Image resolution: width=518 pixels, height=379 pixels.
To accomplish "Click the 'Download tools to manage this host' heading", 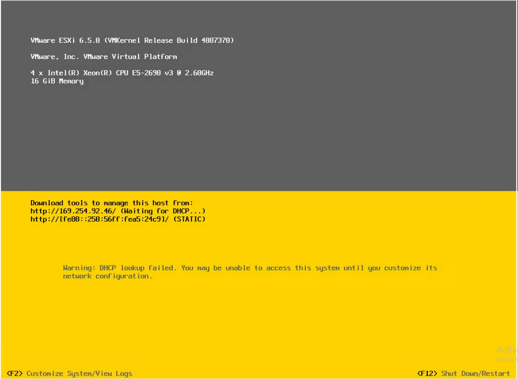I will coord(112,202).
